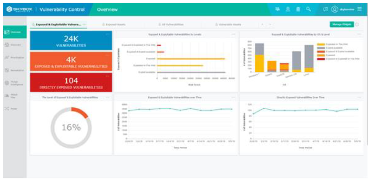The image size is (372, 182).
Task: Open the hamburger menu in top-right corner
Action: pyautogui.click(x=359, y=9)
